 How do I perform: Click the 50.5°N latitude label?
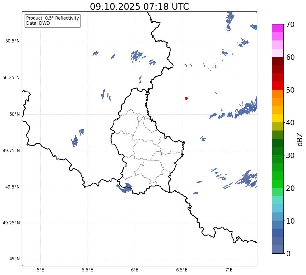12,41
